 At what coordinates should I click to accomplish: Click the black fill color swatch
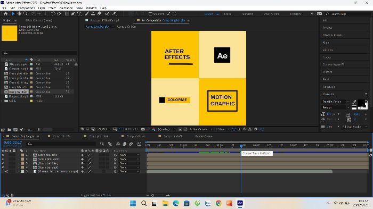click(x=361, y=103)
